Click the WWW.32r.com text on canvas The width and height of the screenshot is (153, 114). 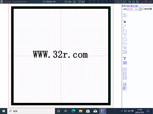click(x=60, y=55)
